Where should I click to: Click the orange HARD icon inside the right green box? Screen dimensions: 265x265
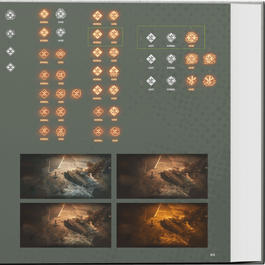pyautogui.click(x=192, y=38)
